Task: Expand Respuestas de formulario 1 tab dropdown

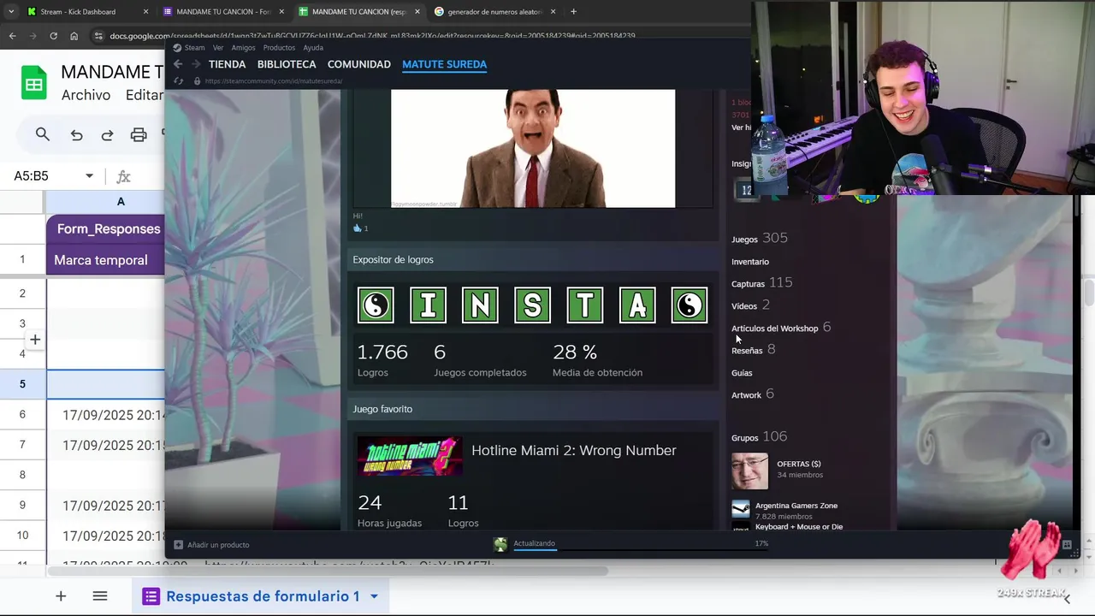Action: click(374, 596)
